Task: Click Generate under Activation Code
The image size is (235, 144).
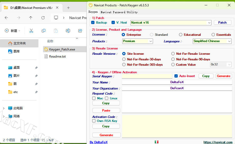Action: click(106, 135)
